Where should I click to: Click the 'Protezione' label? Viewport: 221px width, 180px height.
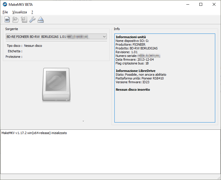coord(14,57)
